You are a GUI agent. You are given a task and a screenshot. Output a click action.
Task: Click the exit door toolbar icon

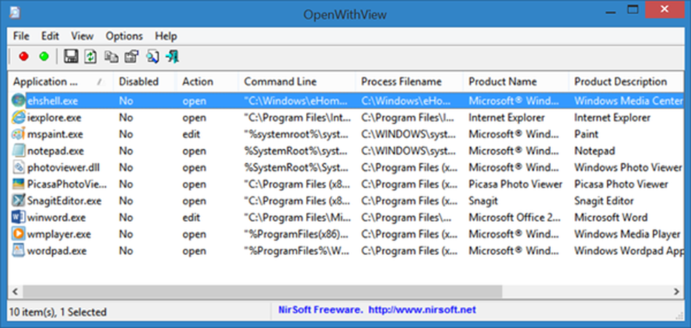coord(172,57)
